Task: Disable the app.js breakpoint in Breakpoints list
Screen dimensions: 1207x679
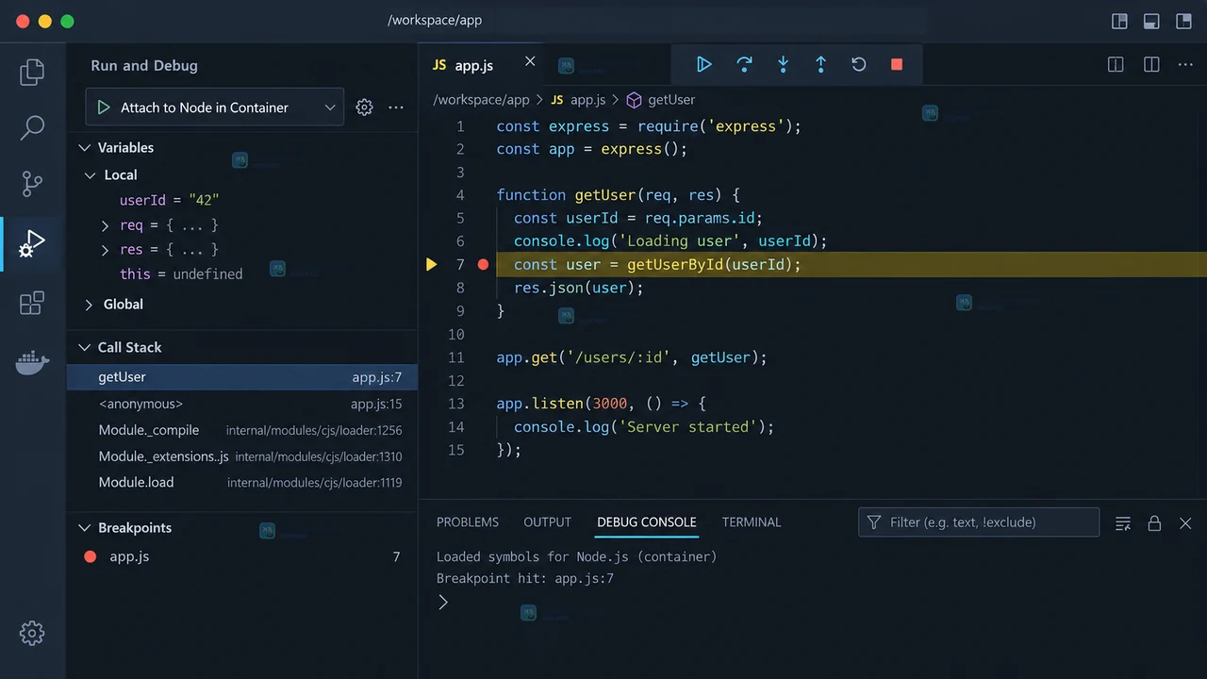Action: (91, 556)
